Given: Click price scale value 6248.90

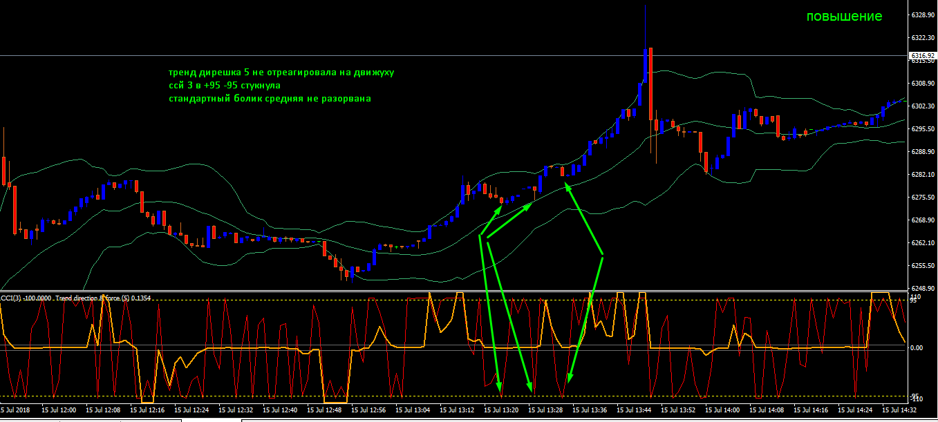Looking at the screenshot, I should (x=922, y=289).
